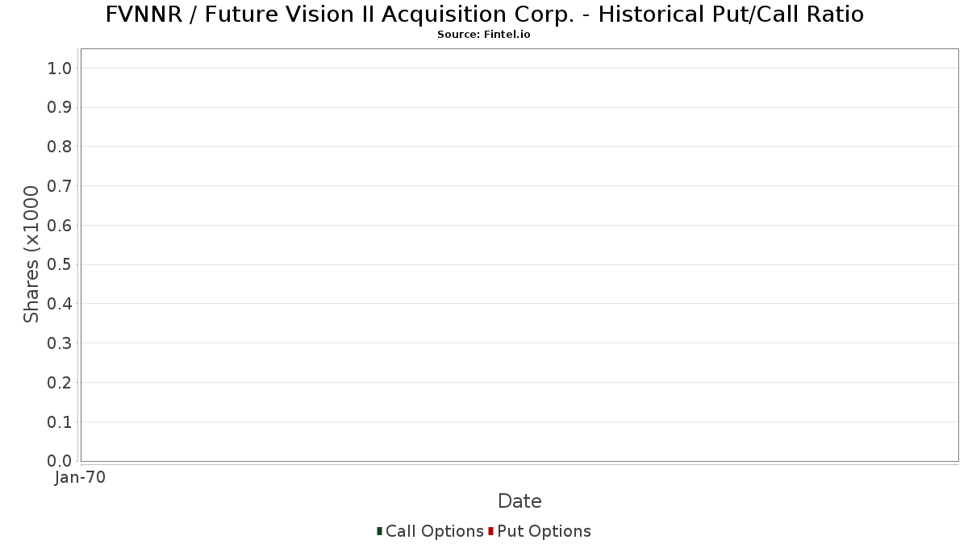Select the Source: Fintel.io subtitle
Screen dimensions: 968x544
(x=484, y=35)
